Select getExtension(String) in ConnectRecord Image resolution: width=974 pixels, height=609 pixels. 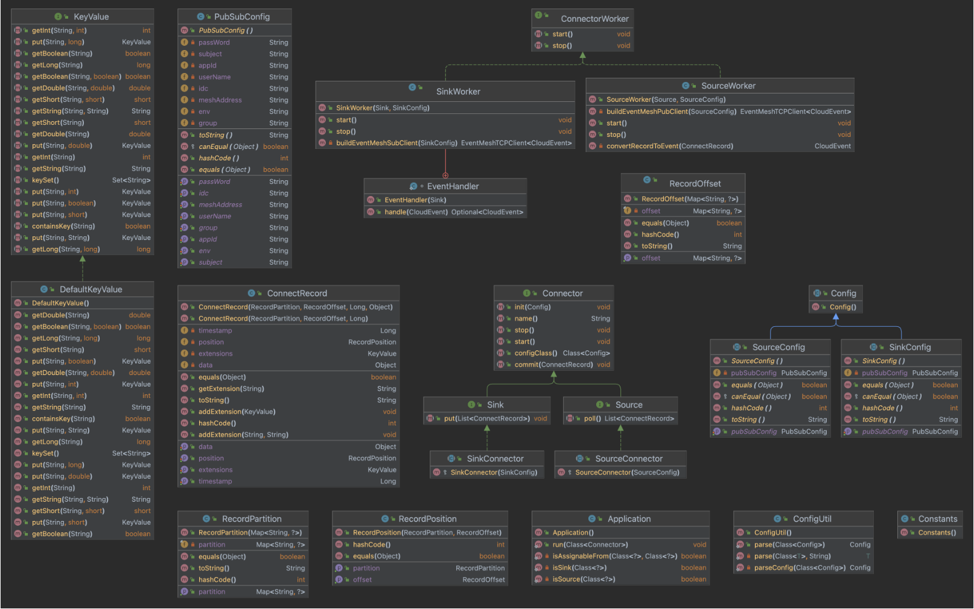click(x=231, y=389)
